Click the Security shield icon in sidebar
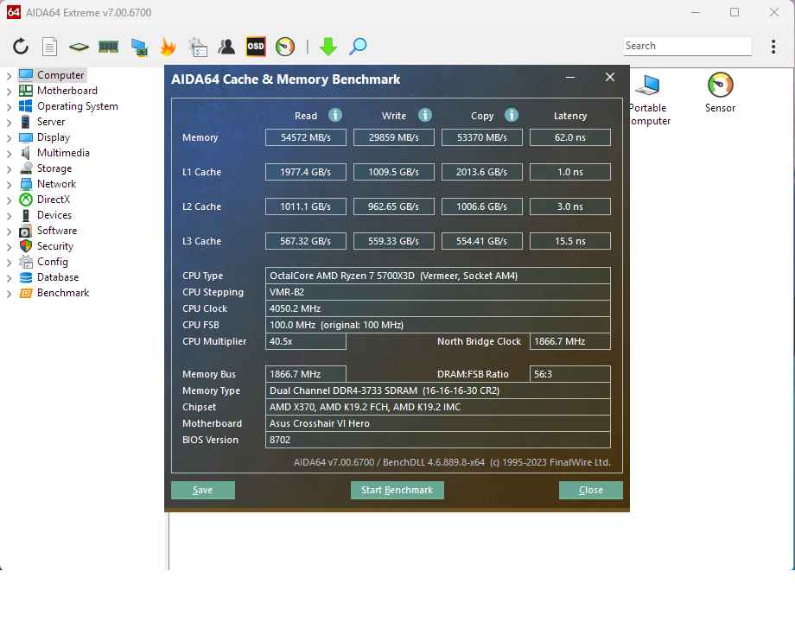The width and height of the screenshot is (795, 622). pos(26,246)
